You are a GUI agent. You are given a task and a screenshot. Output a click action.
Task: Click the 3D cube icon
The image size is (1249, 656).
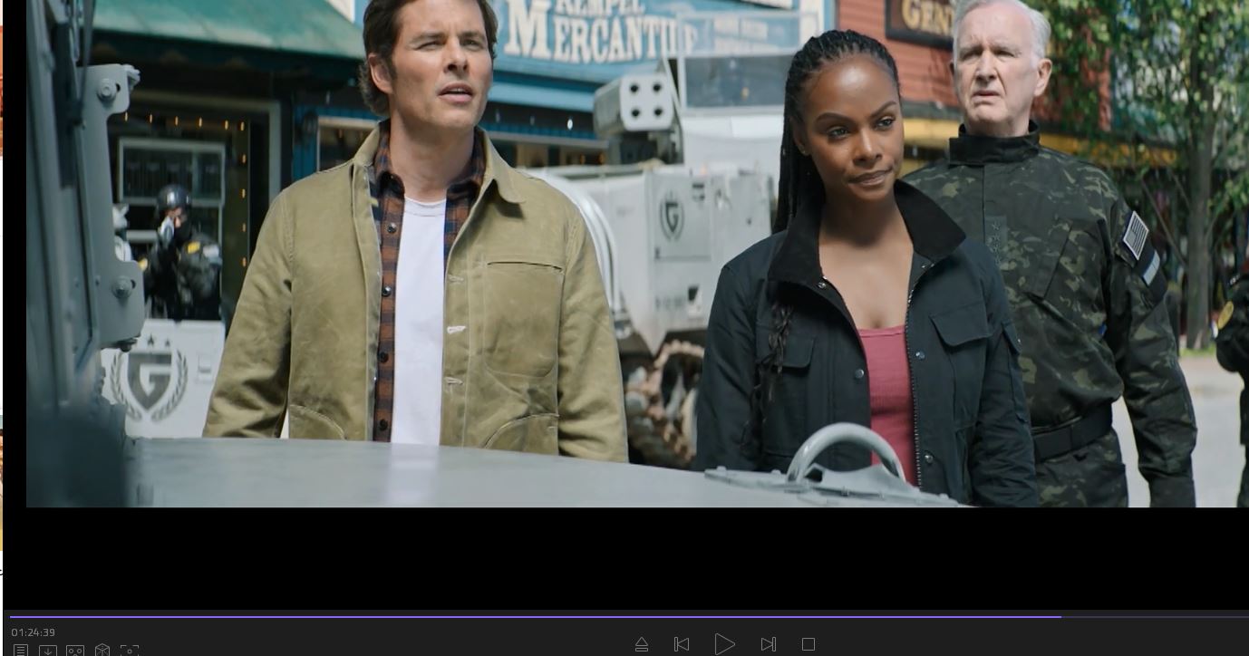[x=102, y=651]
